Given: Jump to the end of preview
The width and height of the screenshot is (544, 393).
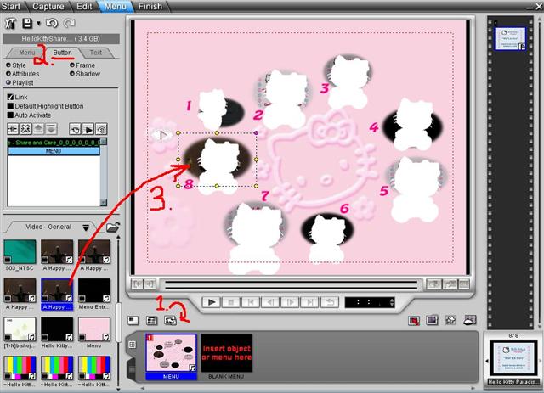Looking at the screenshot, I should [x=309, y=302].
